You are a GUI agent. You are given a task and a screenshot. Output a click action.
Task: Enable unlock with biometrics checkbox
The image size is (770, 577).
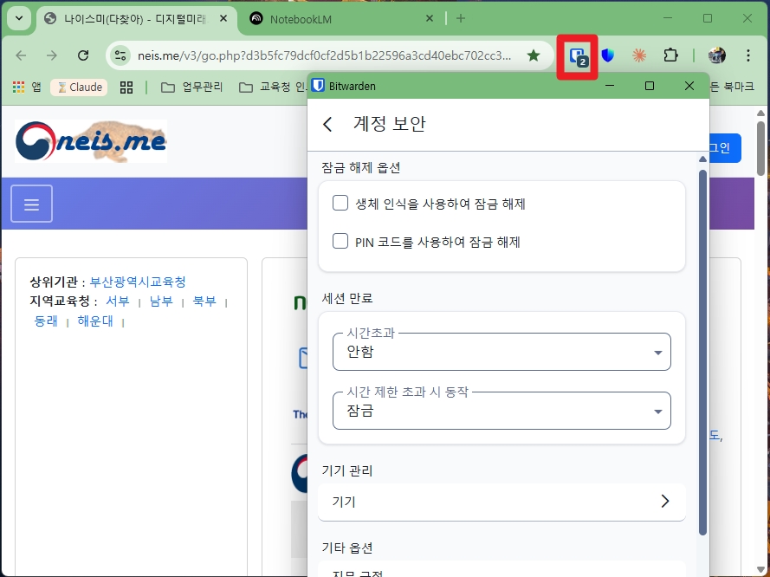[340, 202]
